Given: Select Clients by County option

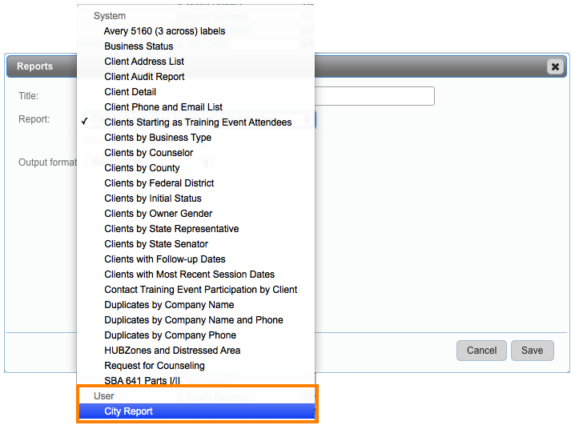Looking at the screenshot, I should click(x=142, y=168).
